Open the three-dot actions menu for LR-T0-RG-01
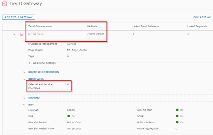Image resolution: width=213 pixels, height=135 pixels. [7, 34]
